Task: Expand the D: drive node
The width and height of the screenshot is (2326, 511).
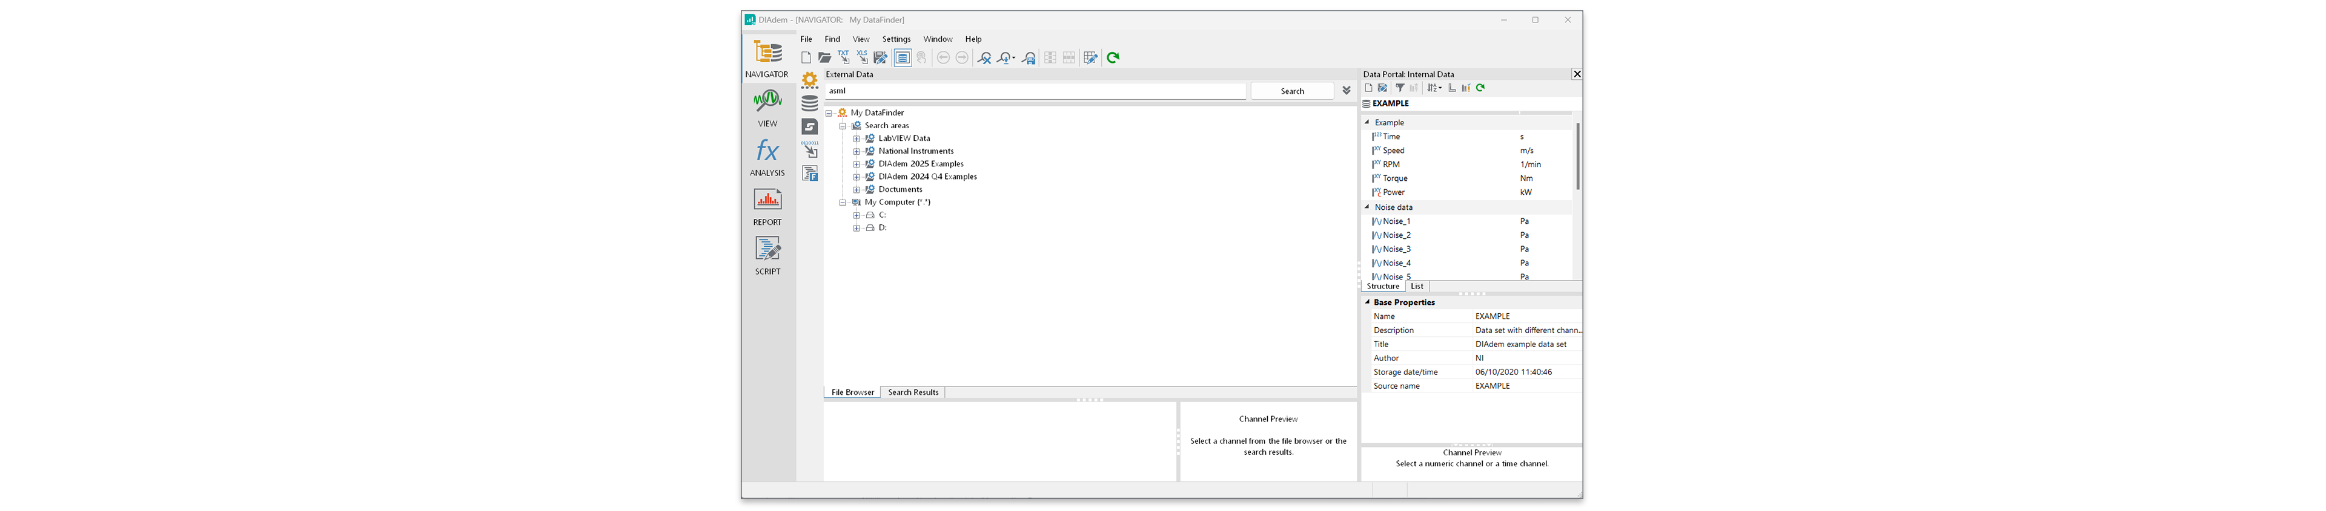Action: (857, 228)
